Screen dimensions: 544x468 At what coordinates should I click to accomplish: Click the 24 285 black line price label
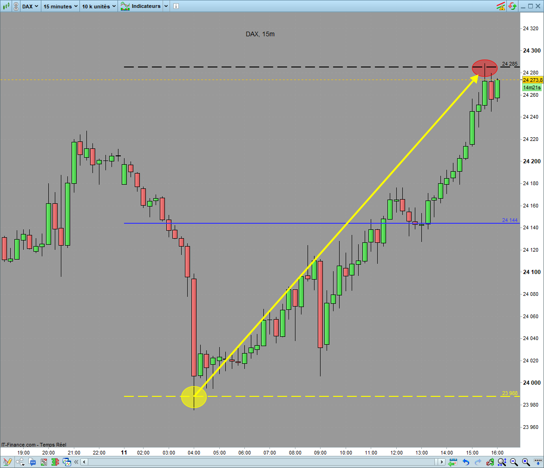[x=510, y=64]
